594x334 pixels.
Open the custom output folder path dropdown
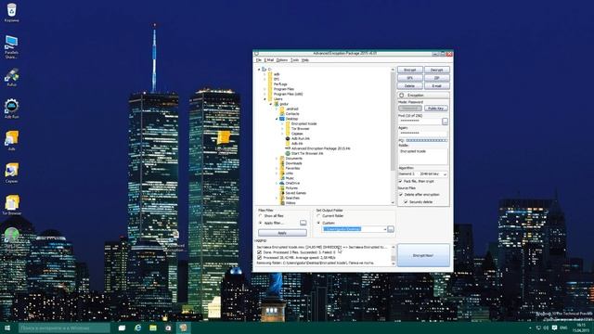[384, 229]
